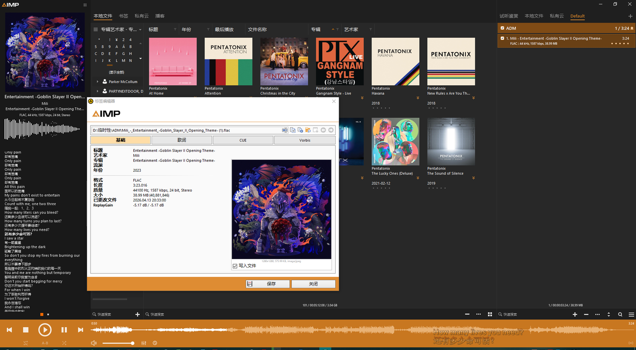Image resolution: width=636 pixels, height=350 pixels.
Task: Skip to previous track in player bar
Action: tap(9, 330)
